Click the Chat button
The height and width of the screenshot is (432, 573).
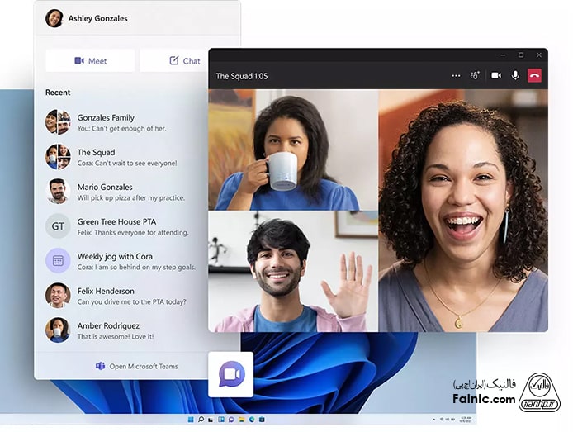pos(184,60)
